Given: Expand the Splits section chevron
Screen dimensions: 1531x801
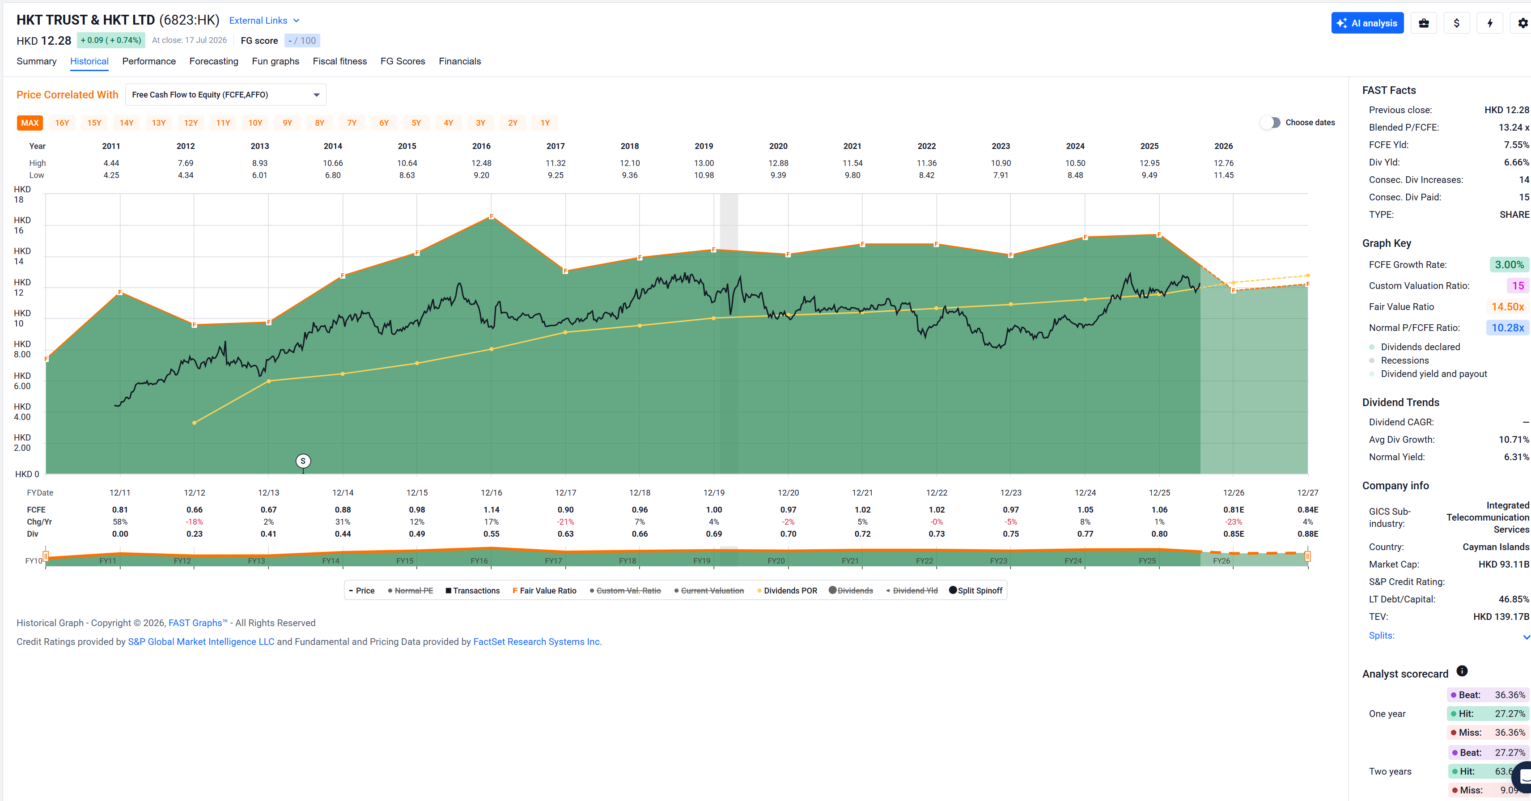Looking at the screenshot, I should click(x=1526, y=637).
